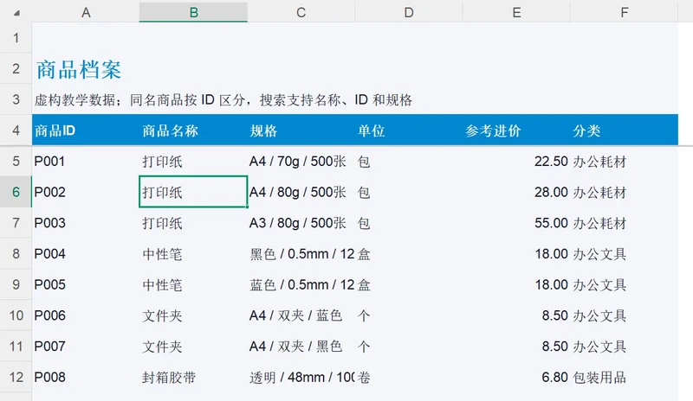Select the A4 / 双夹 / 黑色 cell
The height and width of the screenshot is (401, 693).
click(301, 347)
